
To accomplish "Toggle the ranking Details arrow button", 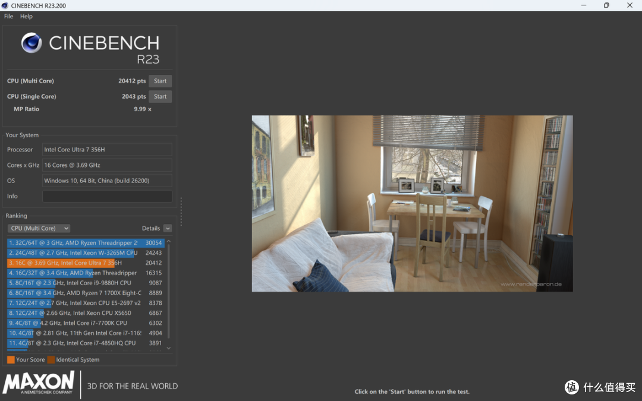I will coord(168,228).
